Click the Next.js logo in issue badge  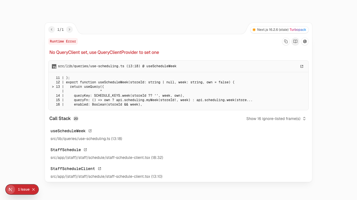click(x=11, y=189)
